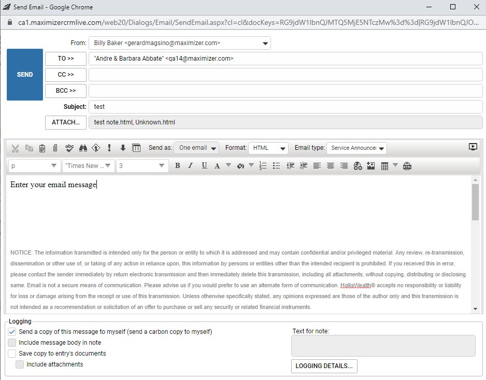Open highlight color dropdown arrow

pyautogui.click(x=251, y=165)
